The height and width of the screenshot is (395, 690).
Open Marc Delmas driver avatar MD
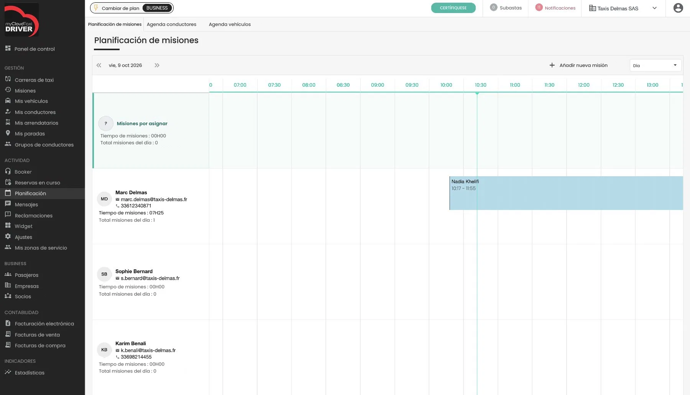[x=104, y=199]
